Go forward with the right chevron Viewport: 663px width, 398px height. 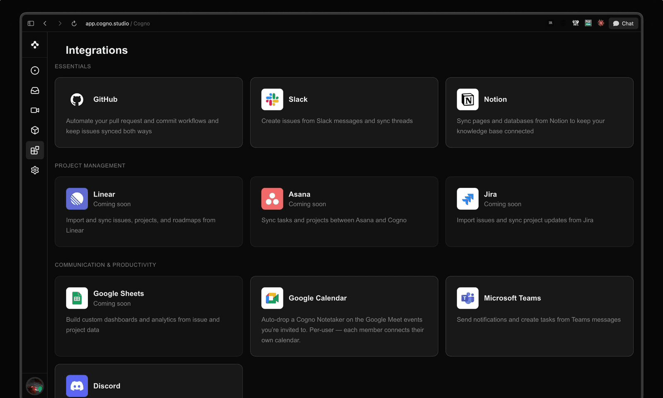coord(60,24)
